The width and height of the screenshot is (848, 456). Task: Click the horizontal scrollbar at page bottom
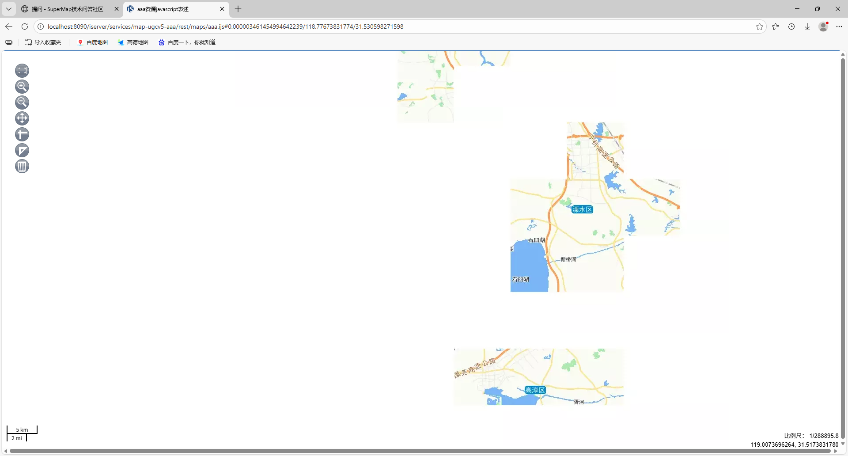[x=420, y=451]
